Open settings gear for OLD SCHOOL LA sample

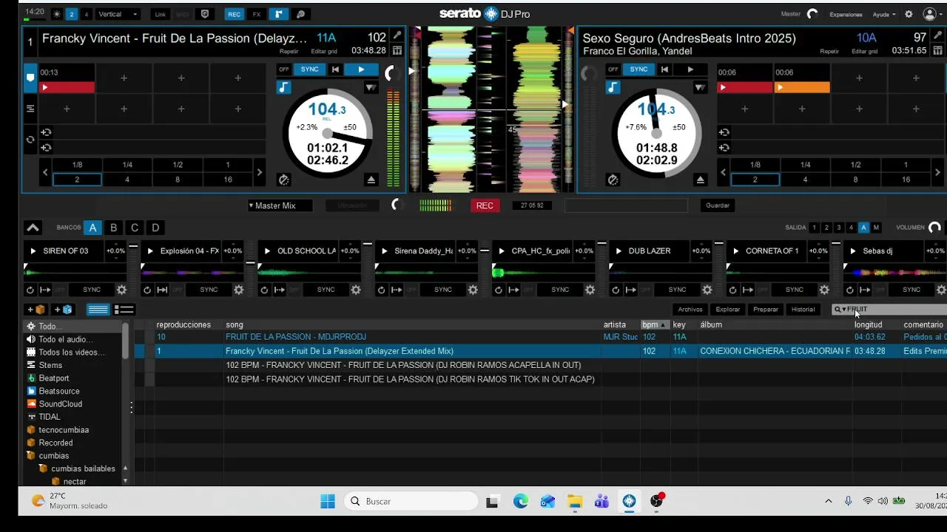coord(356,290)
